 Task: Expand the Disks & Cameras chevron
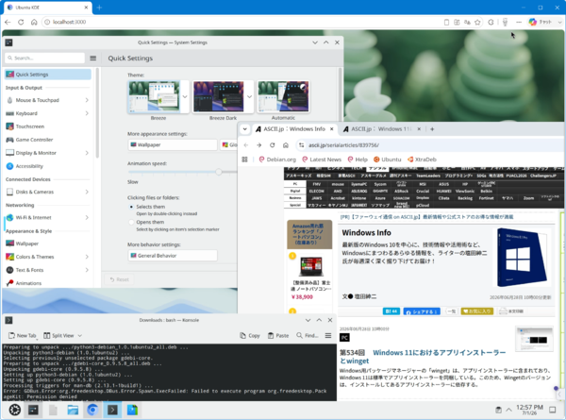tap(87, 192)
